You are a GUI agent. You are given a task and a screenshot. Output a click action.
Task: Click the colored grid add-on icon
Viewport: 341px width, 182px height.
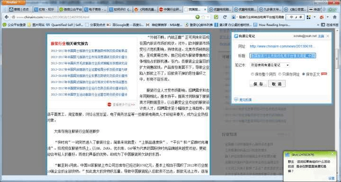(x=308, y=17)
